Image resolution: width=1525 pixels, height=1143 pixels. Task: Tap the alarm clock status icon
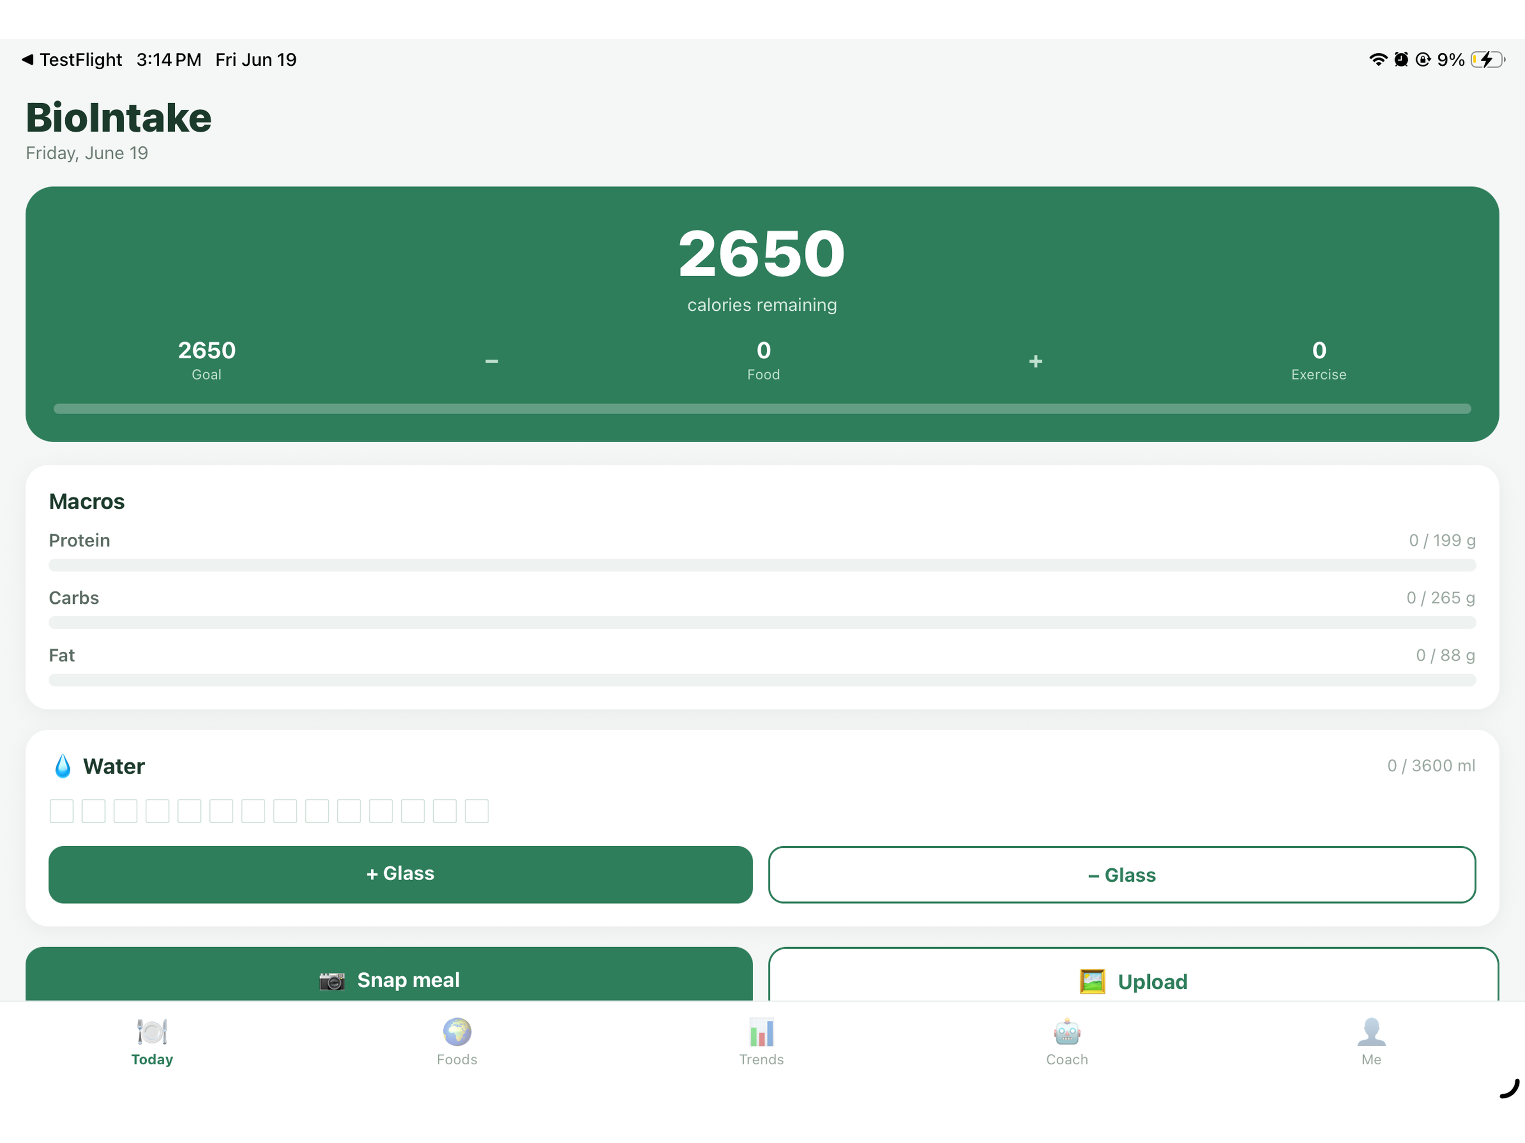(x=1401, y=60)
